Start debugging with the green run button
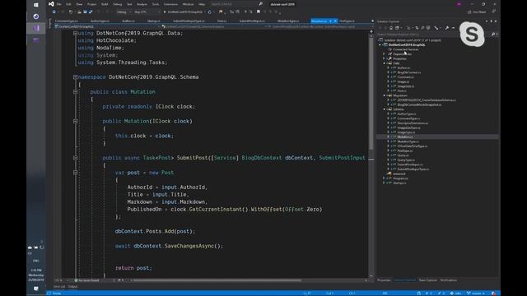The height and width of the screenshot is (296, 527). click(x=184, y=12)
